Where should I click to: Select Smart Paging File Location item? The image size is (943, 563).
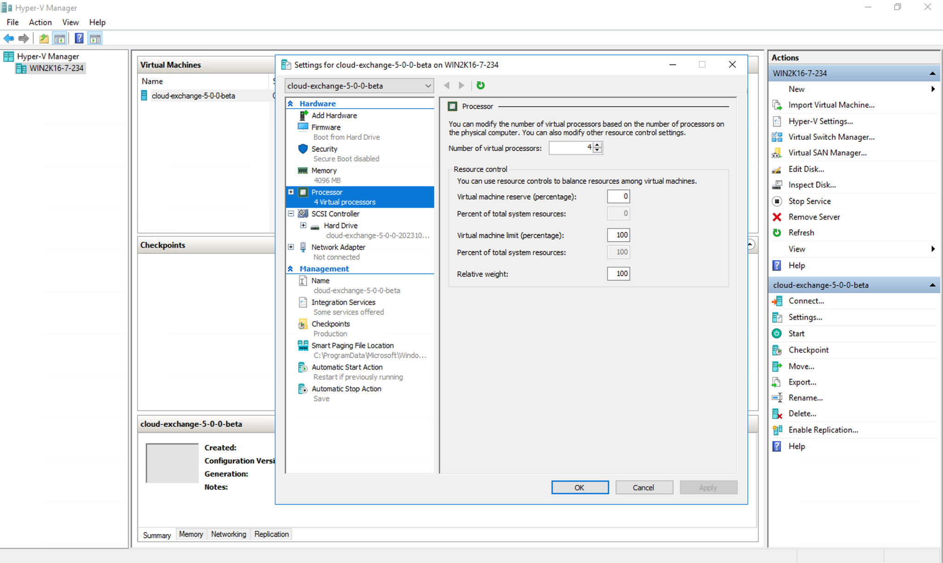point(352,345)
